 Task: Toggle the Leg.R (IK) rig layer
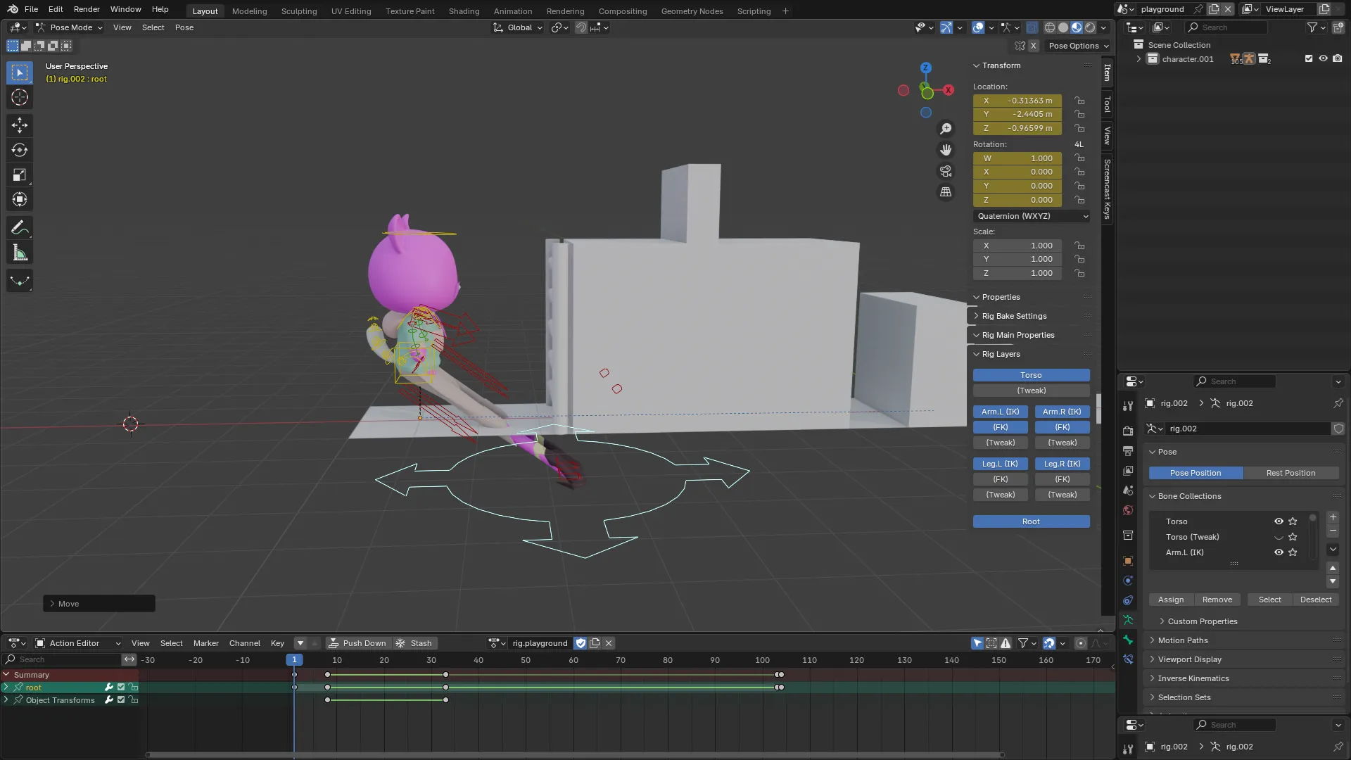click(x=1062, y=464)
